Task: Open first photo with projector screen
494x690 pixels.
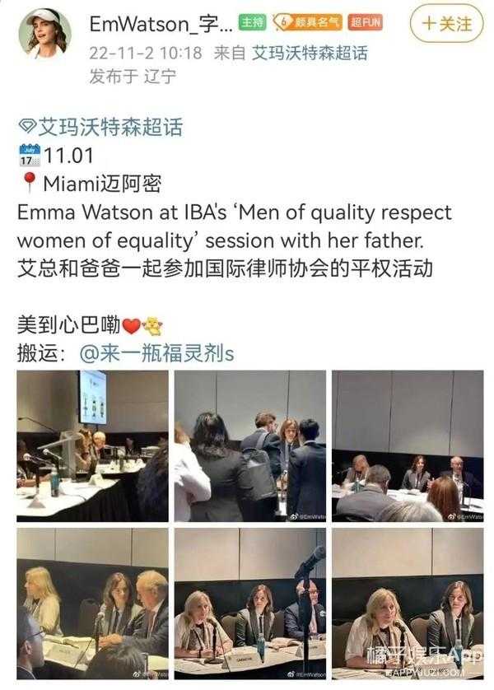Action: [92, 445]
